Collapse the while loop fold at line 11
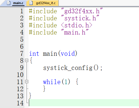Viewport: 139px width, 108px height. pyautogui.click(x=27, y=81)
